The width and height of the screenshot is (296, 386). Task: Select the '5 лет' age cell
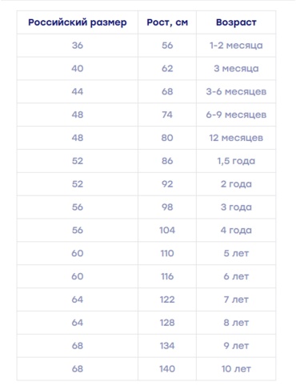pos(236,253)
